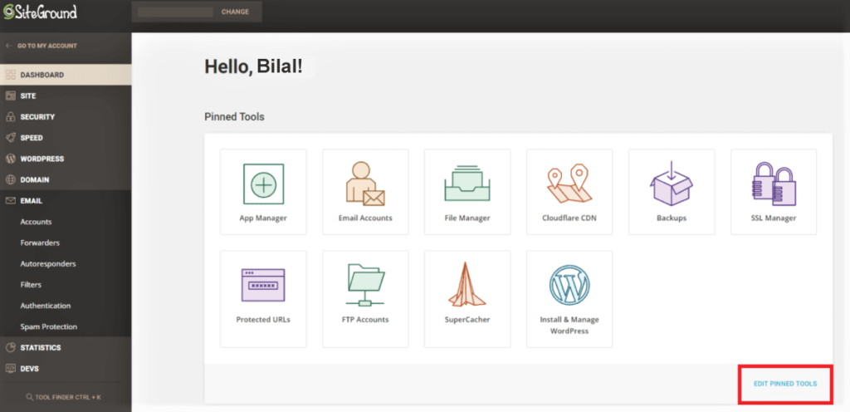Click the FTP Accounts label
This screenshot has width=850, height=412.
[365, 320]
